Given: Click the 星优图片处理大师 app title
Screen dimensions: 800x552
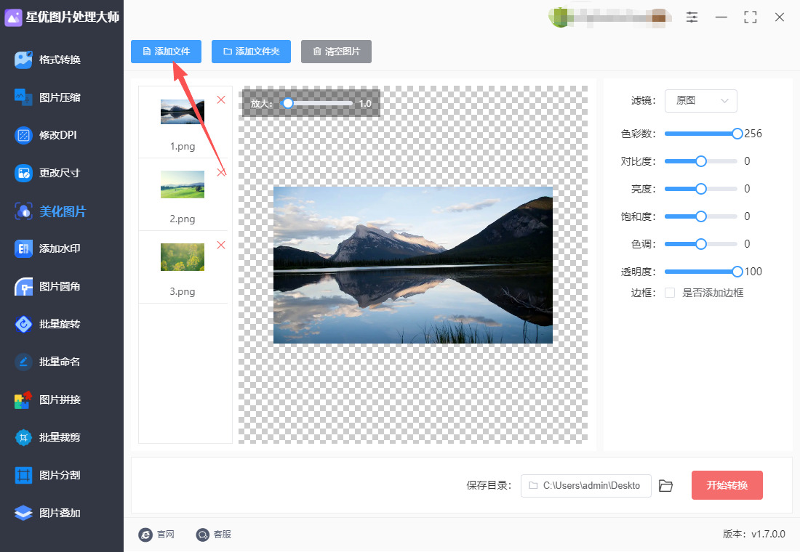Looking at the screenshot, I should 73,17.
